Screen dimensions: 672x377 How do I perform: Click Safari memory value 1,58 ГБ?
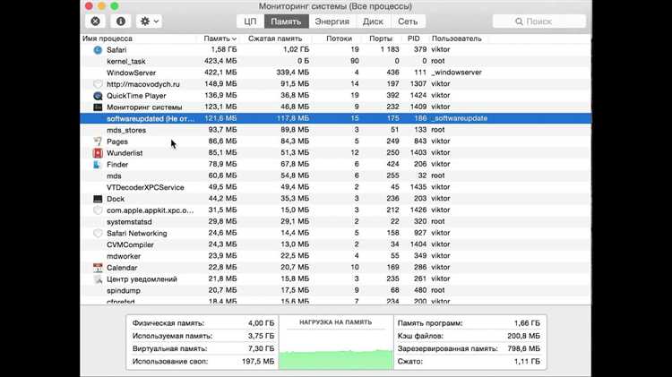224,49
